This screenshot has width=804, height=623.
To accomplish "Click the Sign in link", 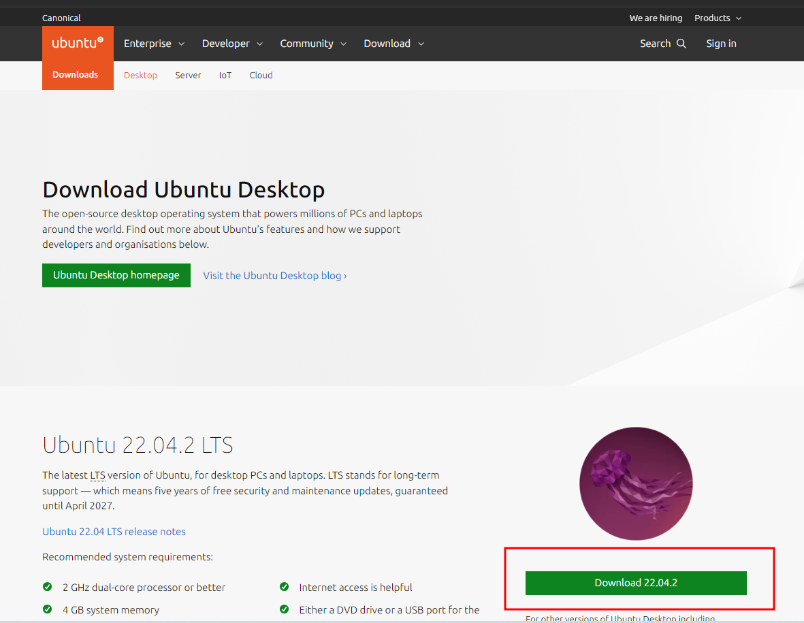I will (721, 44).
